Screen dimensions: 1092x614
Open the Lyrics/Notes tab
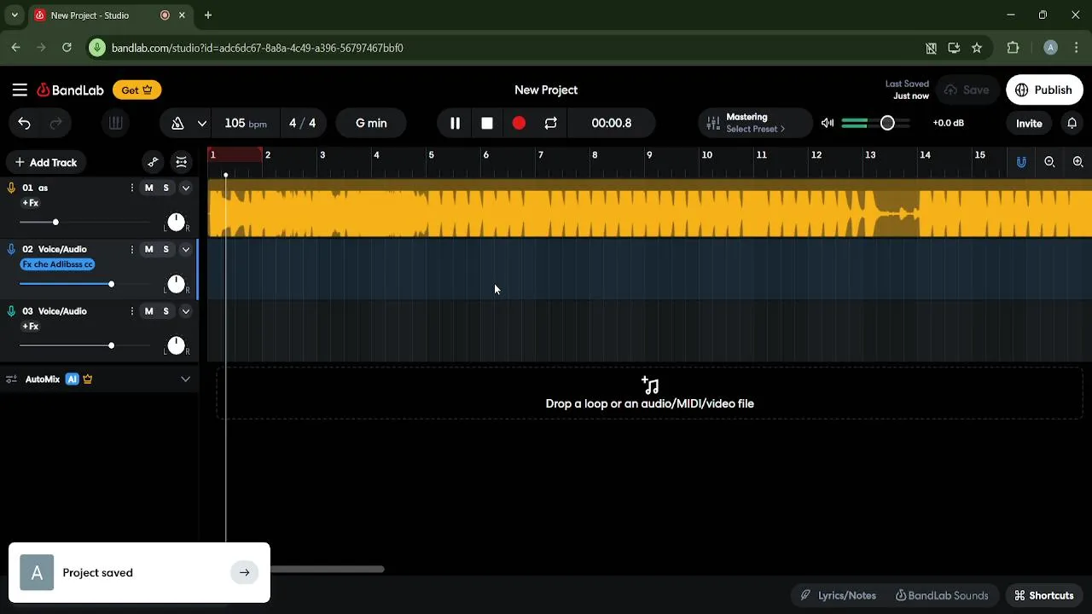pyautogui.click(x=839, y=595)
